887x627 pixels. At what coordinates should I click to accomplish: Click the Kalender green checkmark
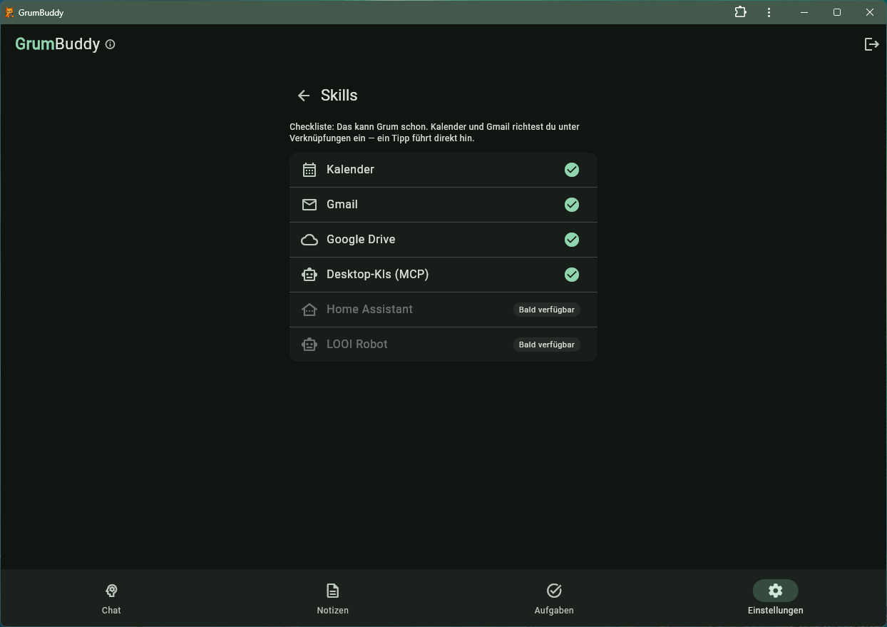[572, 170]
